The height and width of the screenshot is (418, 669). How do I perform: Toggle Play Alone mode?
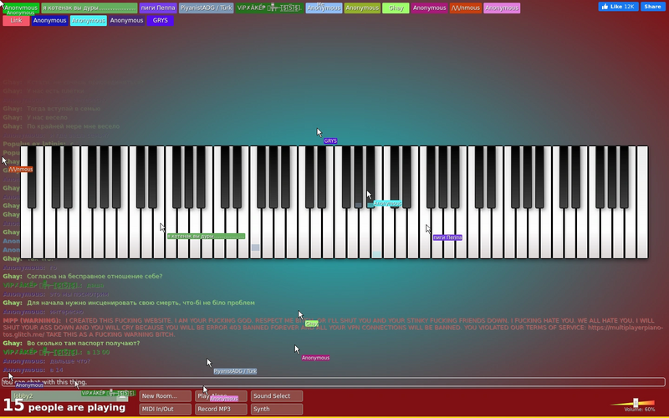(x=221, y=396)
